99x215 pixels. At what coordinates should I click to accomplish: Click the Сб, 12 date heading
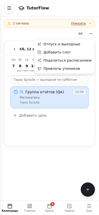click(27, 49)
